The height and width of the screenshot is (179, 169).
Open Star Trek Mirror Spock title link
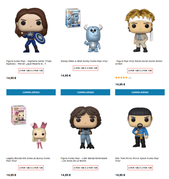[x=137, y=160]
